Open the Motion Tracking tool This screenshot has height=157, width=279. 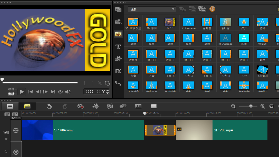123,106
